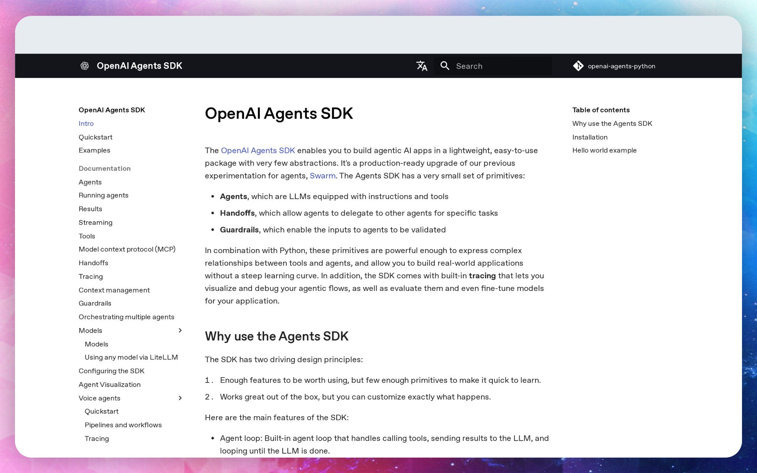This screenshot has height=473, width=757.
Task: Click the 'Agent loop' bullet text
Action: tap(384, 444)
